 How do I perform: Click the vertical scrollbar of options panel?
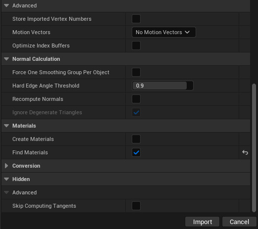pyautogui.click(x=254, y=148)
